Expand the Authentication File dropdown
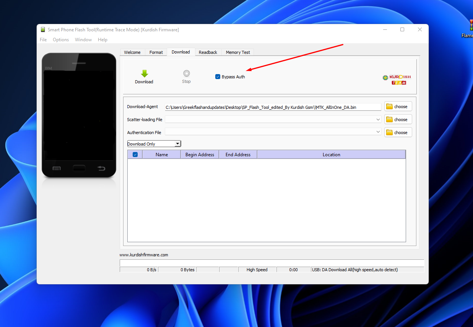Image resolution: width=473 pixels, height=327 pixels. click(378, 132)
